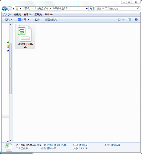
Task: Open the 编辑(E) menu
Action: (x=17, y=14)
